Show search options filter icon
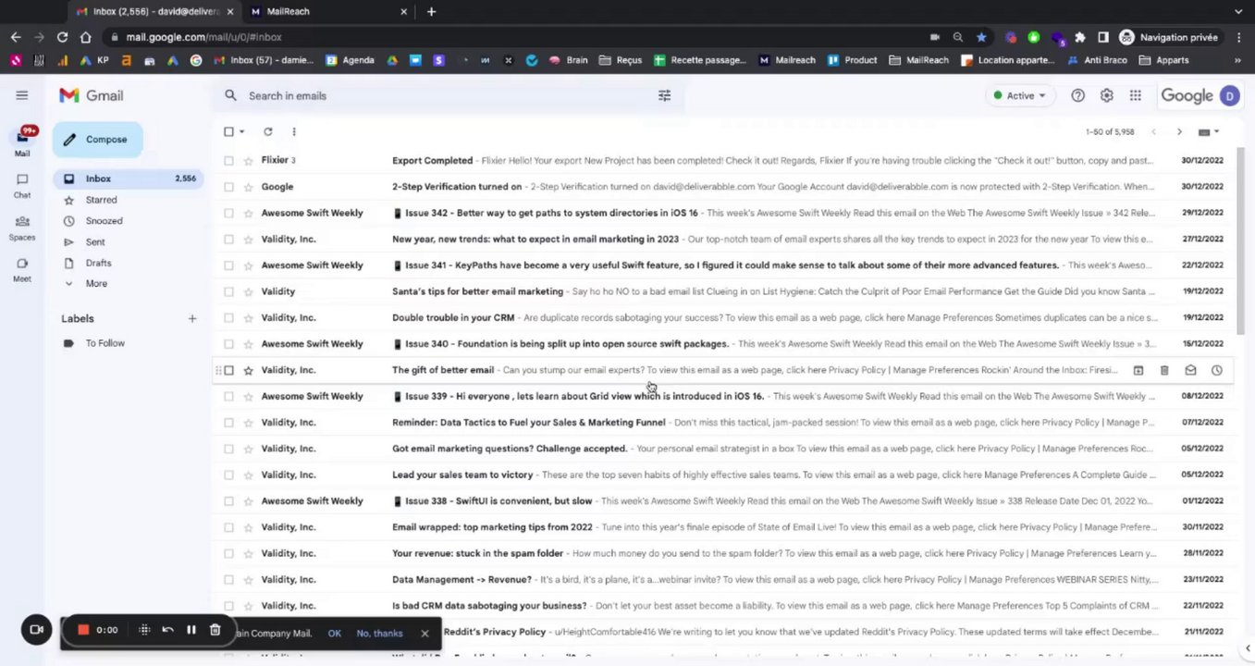 coord(664,95)
